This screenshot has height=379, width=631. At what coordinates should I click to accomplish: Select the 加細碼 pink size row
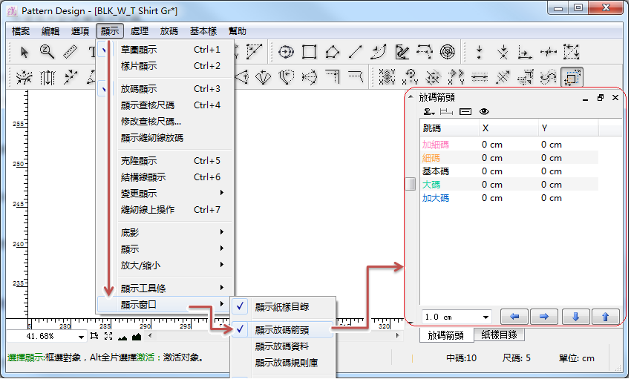pyautogui.click(x=436, y=145)
